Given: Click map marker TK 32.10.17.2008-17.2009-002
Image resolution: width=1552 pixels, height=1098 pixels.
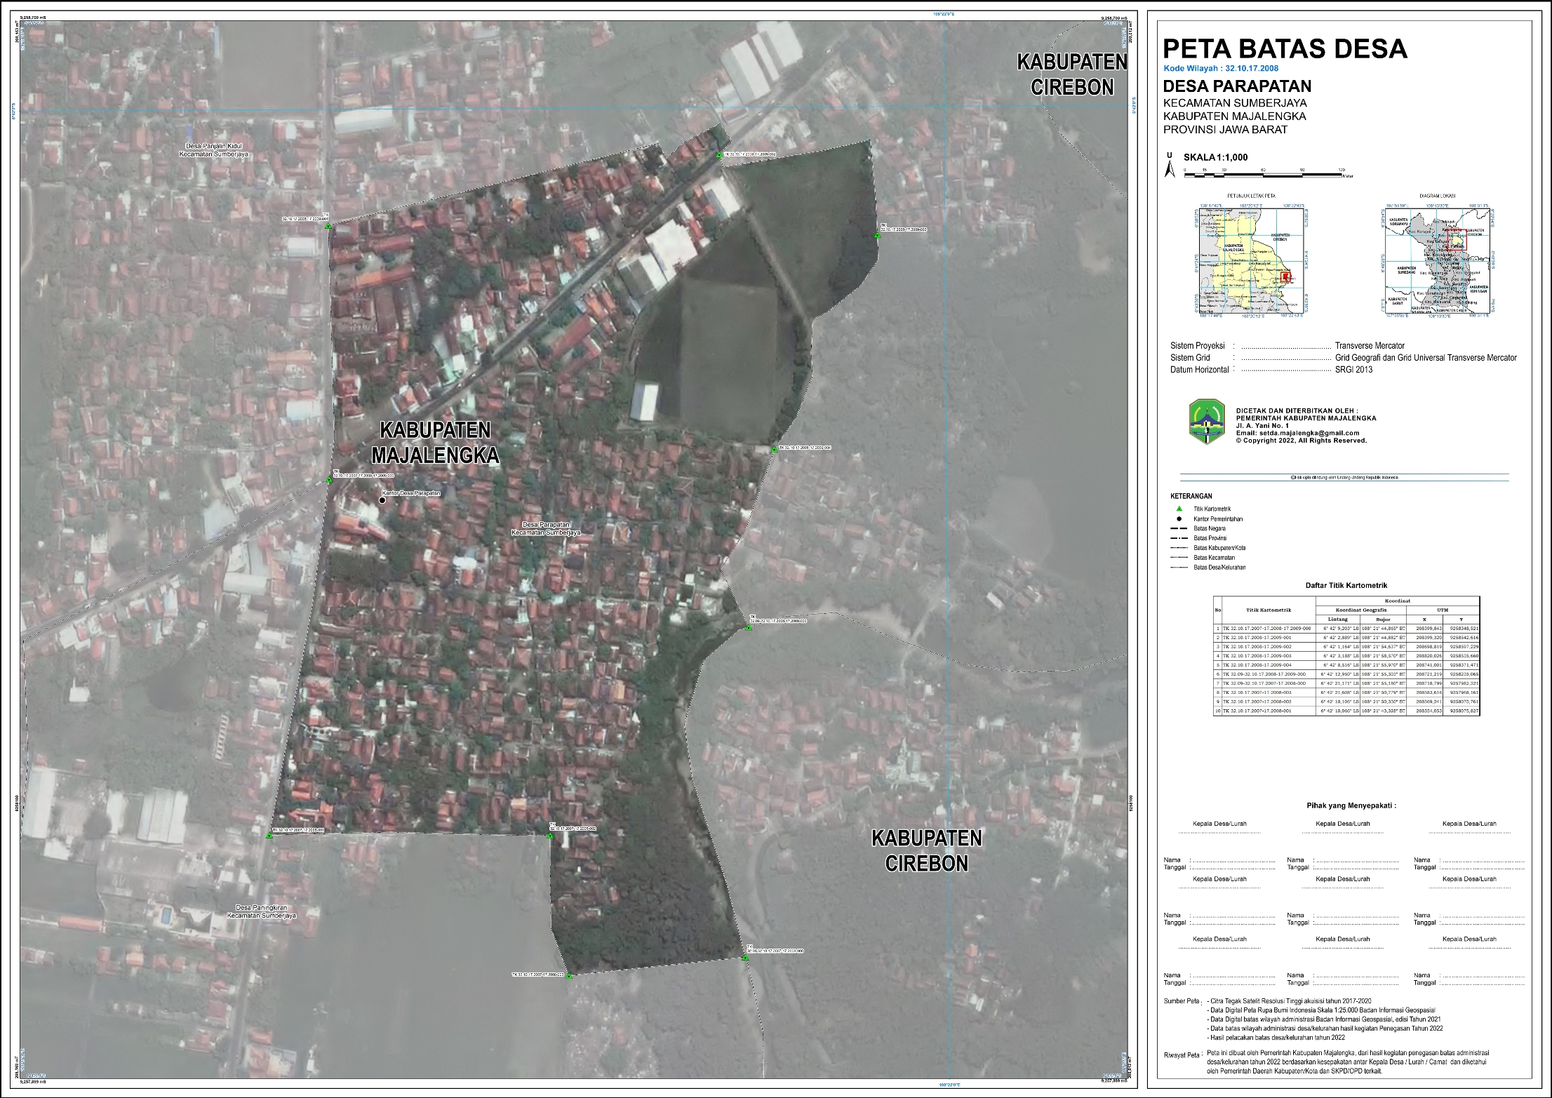Looking at the screenshot, I should tap(719, 154).
